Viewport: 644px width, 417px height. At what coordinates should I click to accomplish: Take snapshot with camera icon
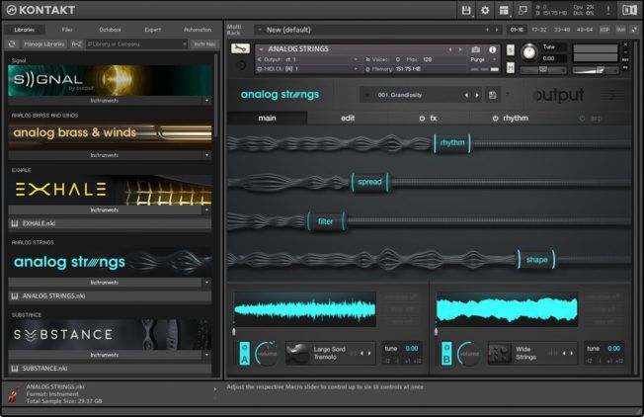pyautogui.click(x=476, y=49)
